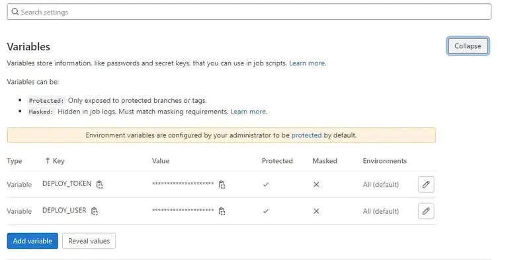The height and width of the screenshot is (260, 508).
Task: Click the Variables section heading
Action: pyautogui.click(x=28, y=47)
